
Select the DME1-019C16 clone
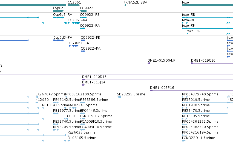coord(203,61)
